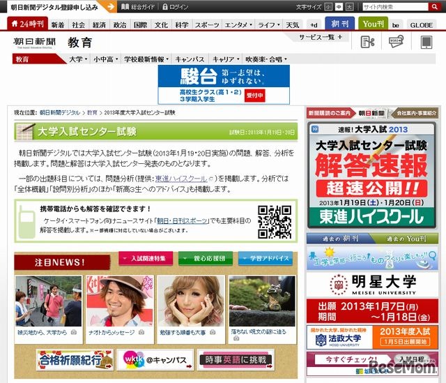Click camera icon next to ナオトからメッセージ

[141, 332]
